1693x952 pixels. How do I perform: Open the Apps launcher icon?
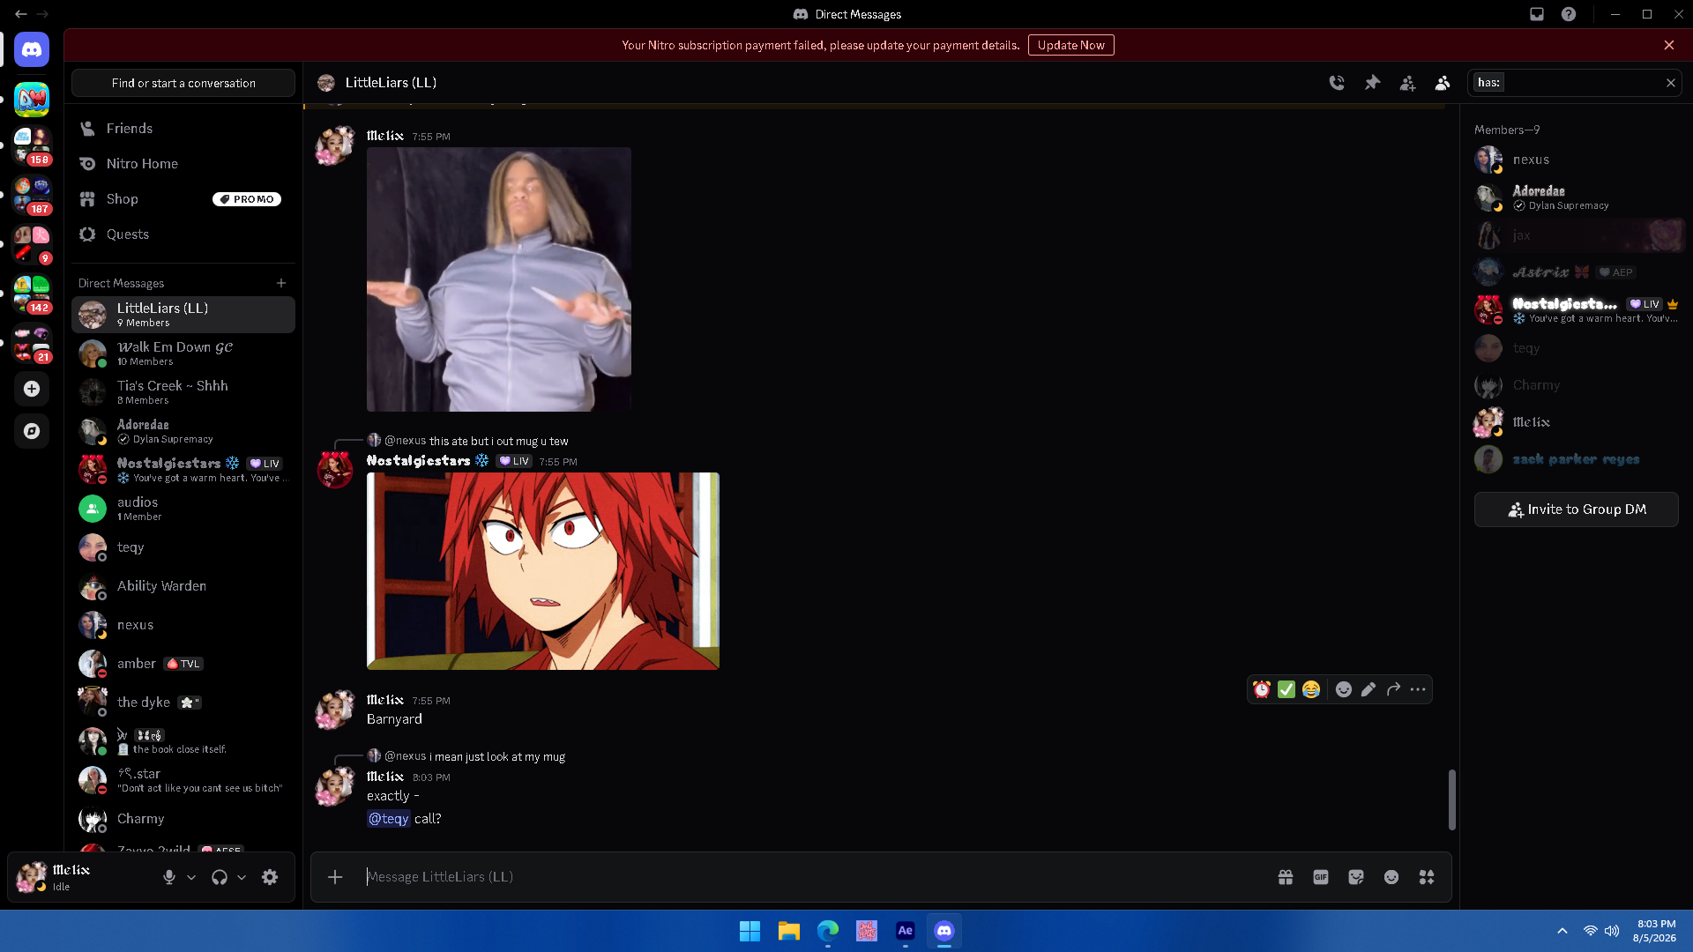pos(1427,877)
